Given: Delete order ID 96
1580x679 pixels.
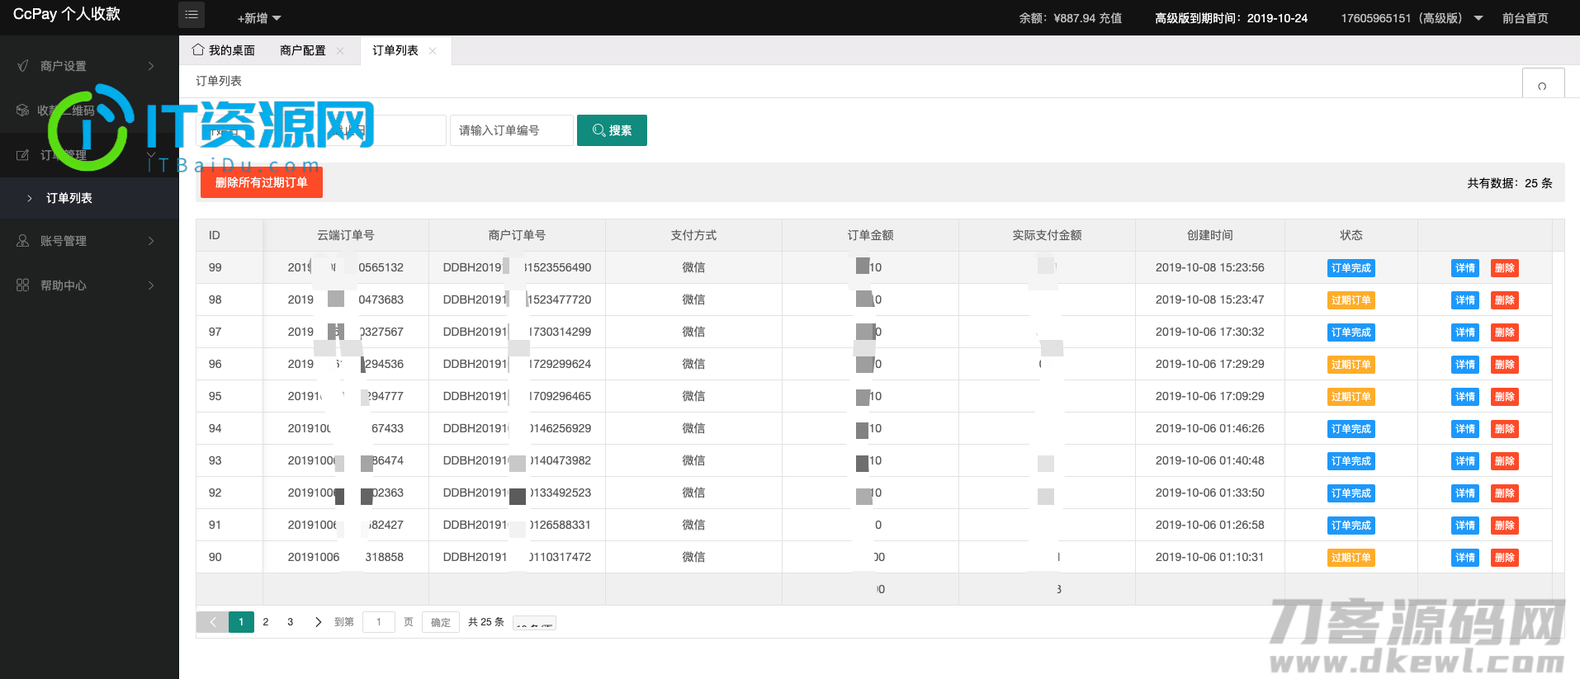Looking at the screenshot, I should (1505, 365).
